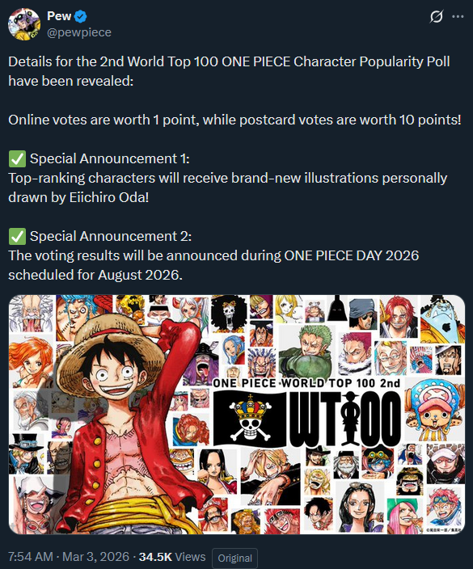Visit the @pewpiece handle link
The width and height of the screenshot is (473, 569).
(79, 32)
